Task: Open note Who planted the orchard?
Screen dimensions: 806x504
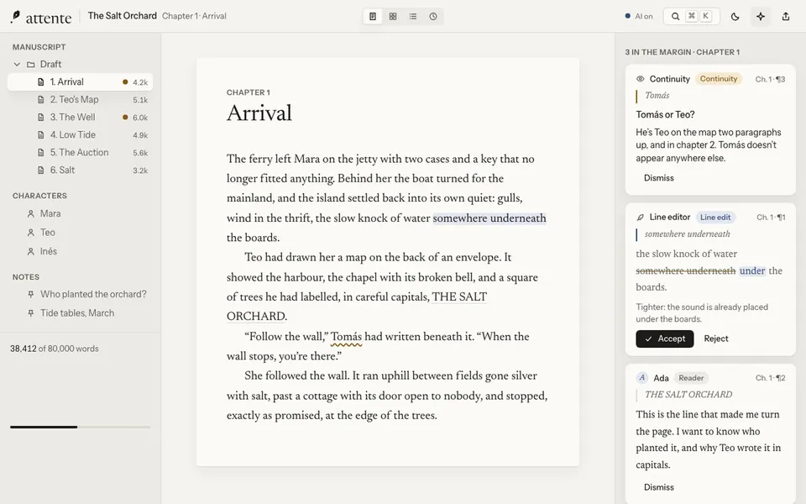Action: [x=93, y=294]
